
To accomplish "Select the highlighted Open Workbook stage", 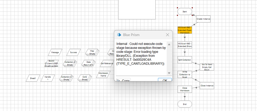I will pos(185,30).
